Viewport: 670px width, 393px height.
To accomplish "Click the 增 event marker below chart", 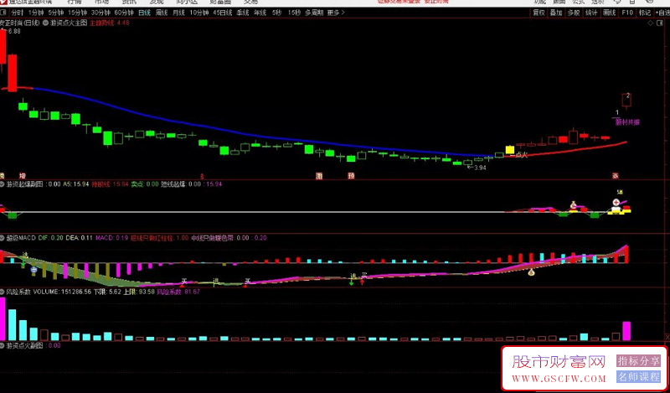I will pos(23,176).
